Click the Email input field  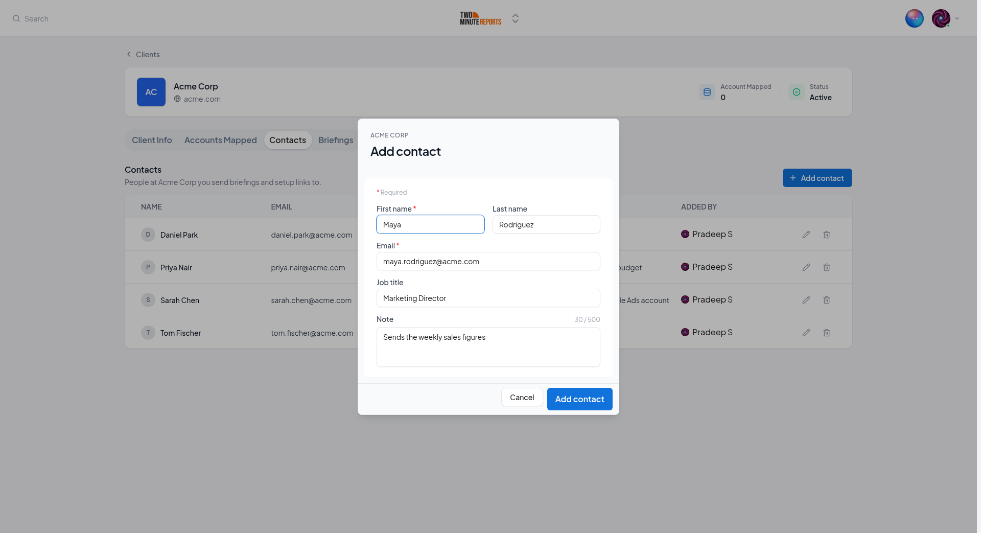[x=488, y=261]
